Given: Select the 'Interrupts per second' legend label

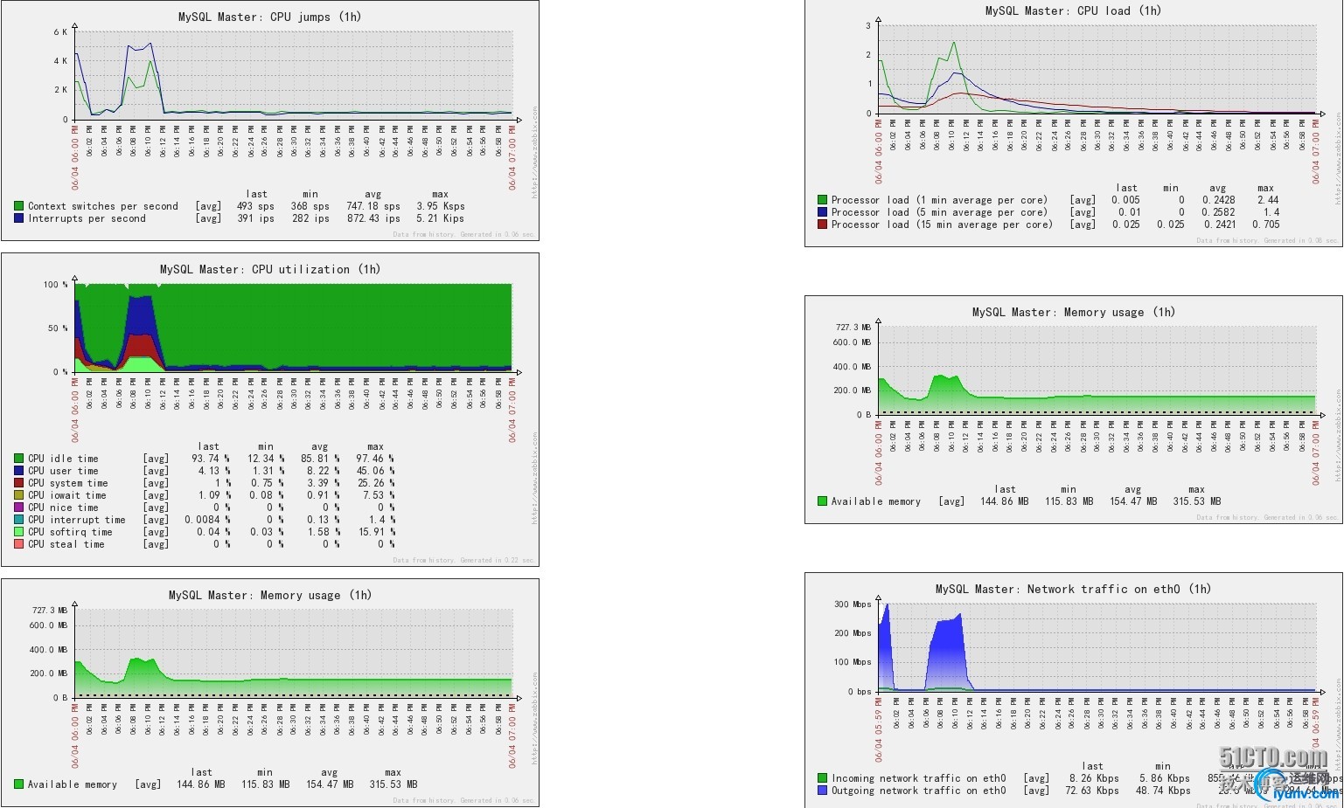Looking at the screenshot, I should pos(87,218).
